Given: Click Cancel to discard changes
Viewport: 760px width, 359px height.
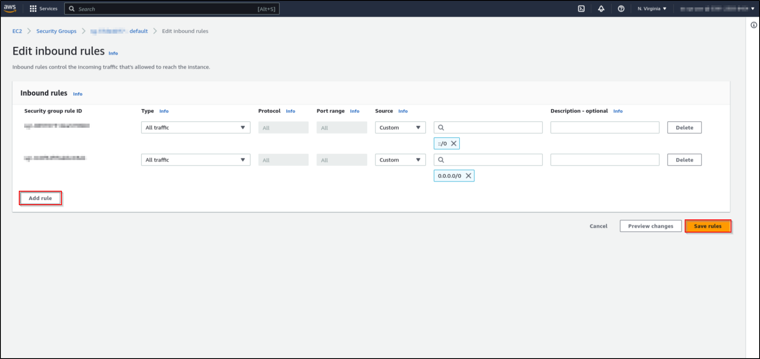Looking at the screenshot, I should (598, 226).
